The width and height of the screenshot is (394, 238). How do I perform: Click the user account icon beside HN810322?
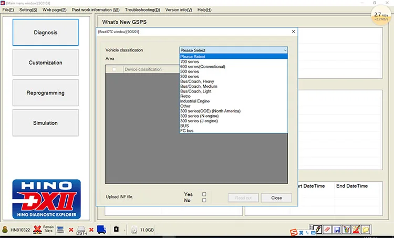[5, 230]
